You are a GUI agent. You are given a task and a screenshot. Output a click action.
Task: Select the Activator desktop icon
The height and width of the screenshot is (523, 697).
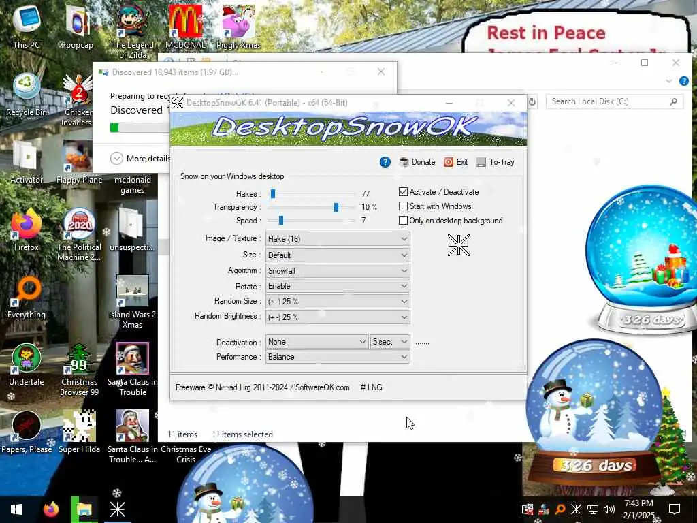[27, 162]
